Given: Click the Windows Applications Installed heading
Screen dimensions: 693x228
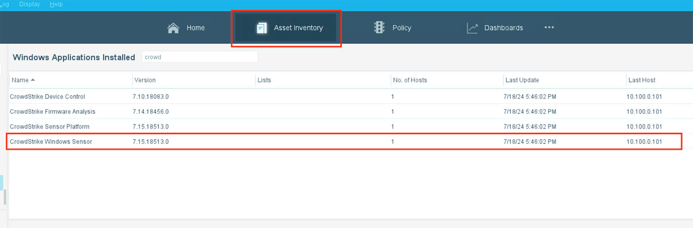Looking at the screenshot, I should click(74, 57).
